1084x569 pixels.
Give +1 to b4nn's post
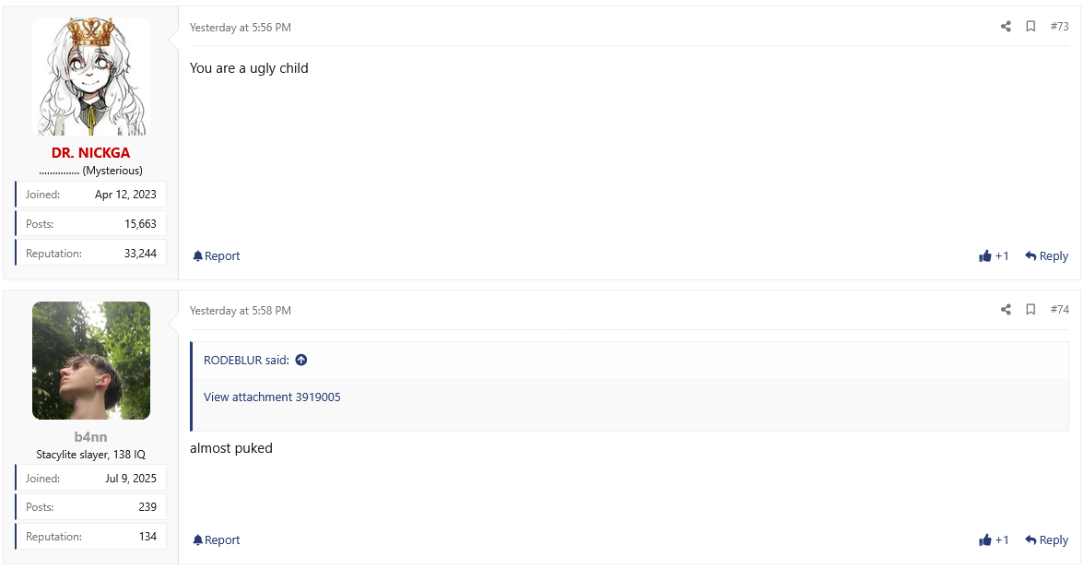coord(994,540)
